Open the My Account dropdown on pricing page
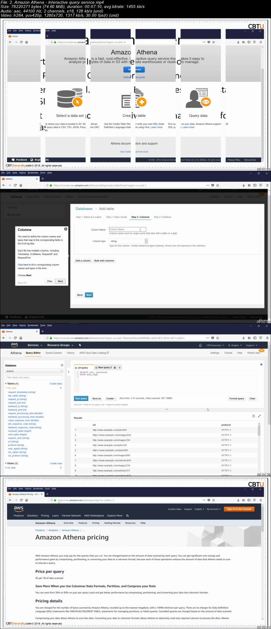 click(x=214, y=509)
